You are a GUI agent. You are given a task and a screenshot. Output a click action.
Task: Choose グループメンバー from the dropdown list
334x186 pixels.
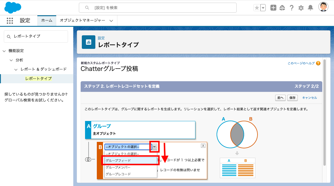tap(131, 167)
